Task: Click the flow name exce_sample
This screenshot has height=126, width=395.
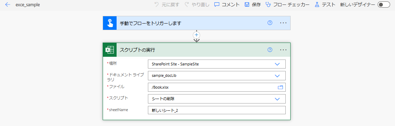Action: (x=27, y=5)
